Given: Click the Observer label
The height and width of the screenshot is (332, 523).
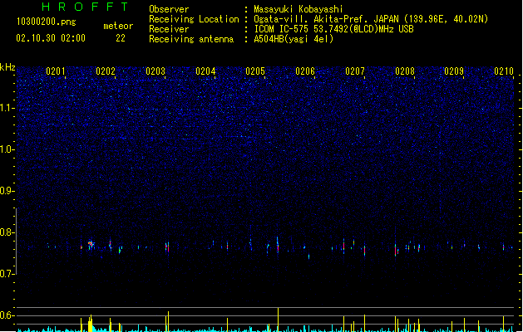Looking at the screenshot, I should click(169, 9).
